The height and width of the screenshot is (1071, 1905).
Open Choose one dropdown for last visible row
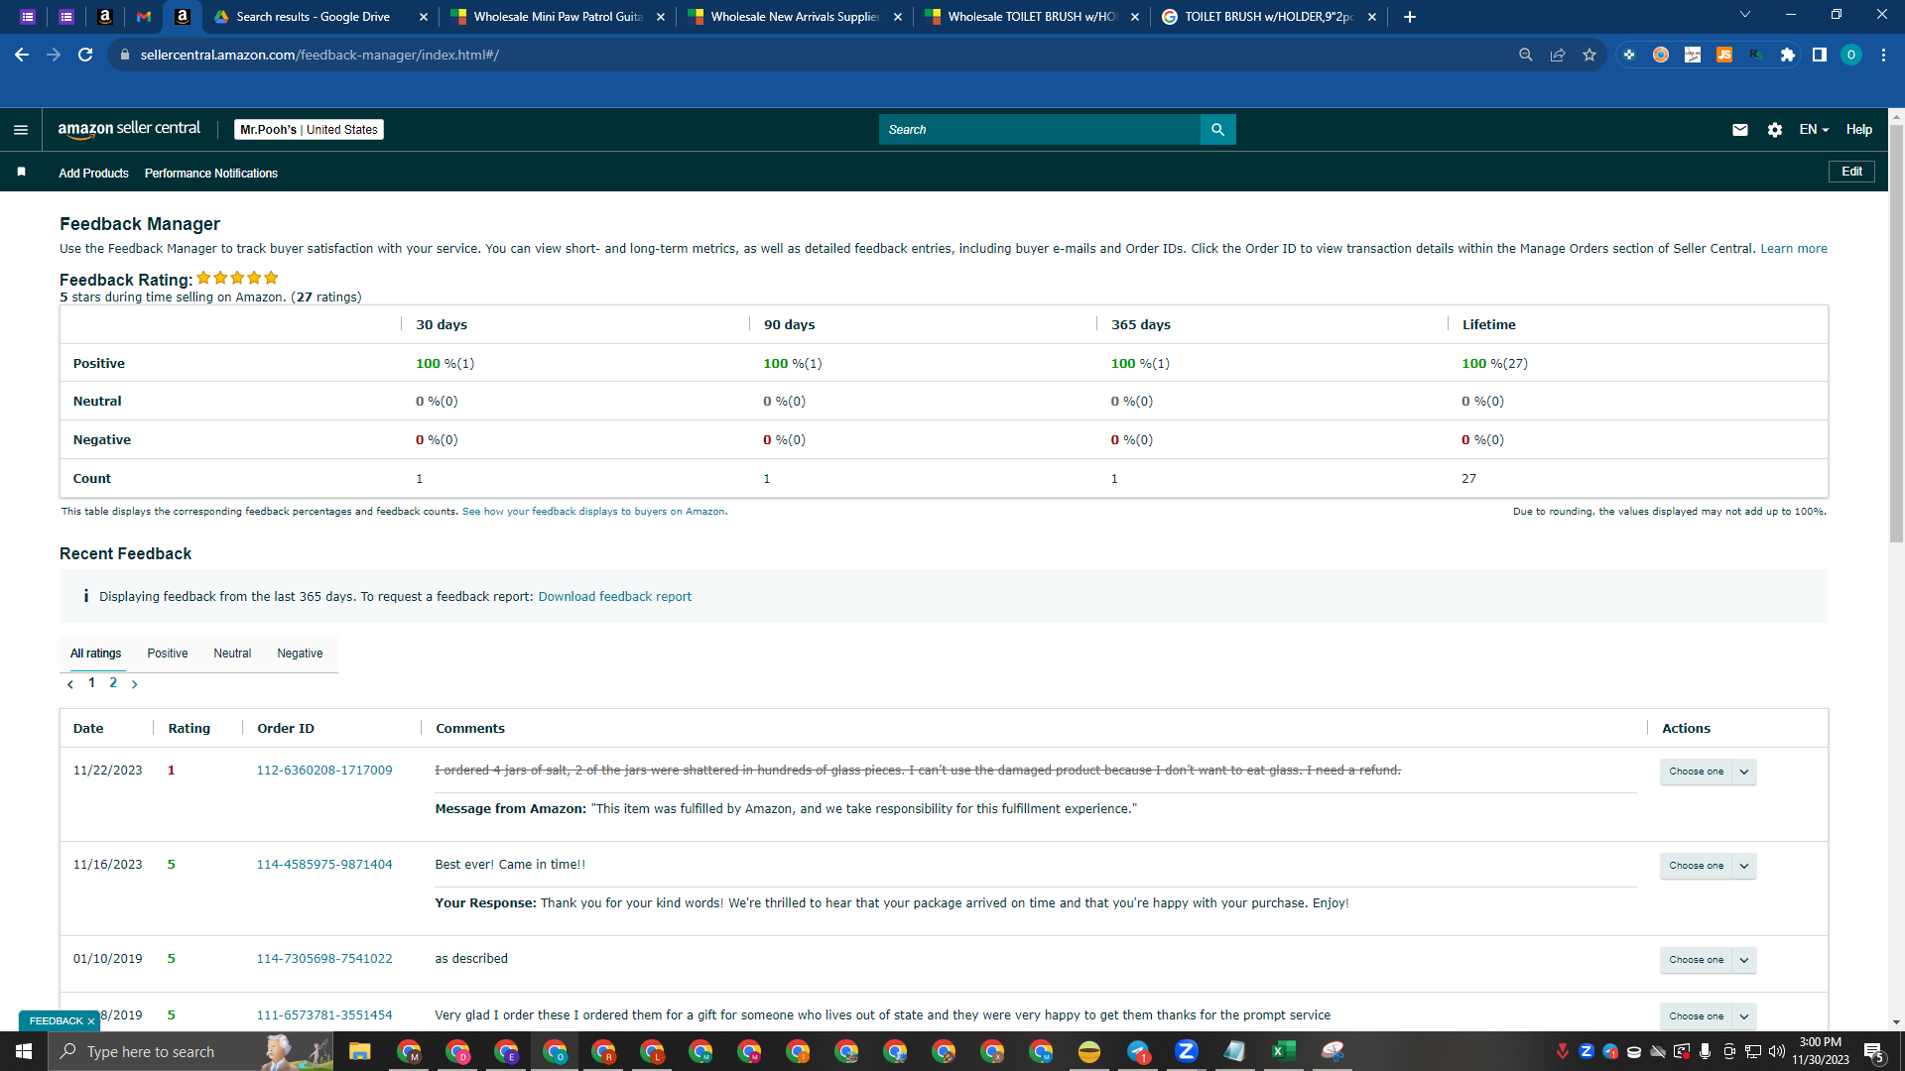1708,1016
